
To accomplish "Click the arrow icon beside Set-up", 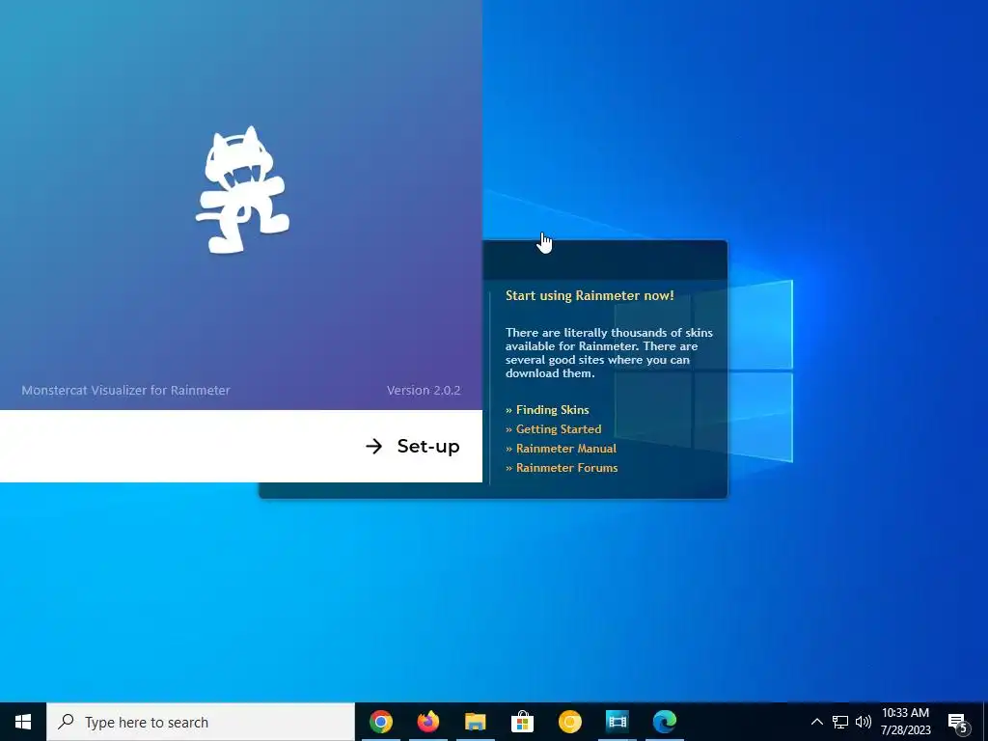I will (374, 446).
